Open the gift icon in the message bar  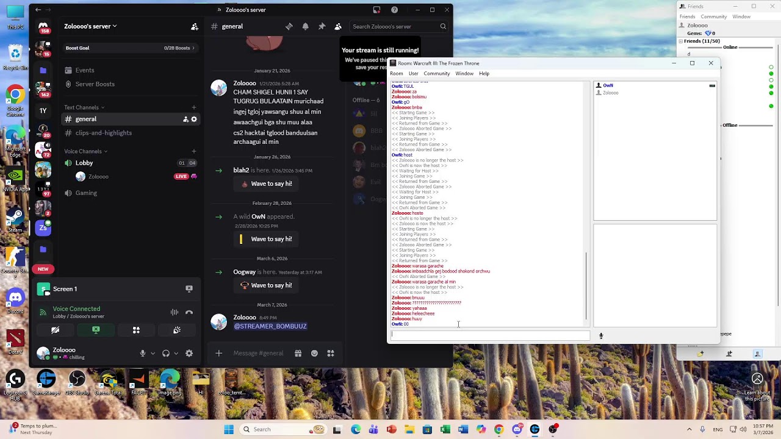tap(298, 353)
